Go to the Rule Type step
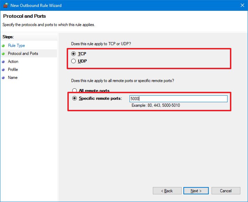 (16, 46)
